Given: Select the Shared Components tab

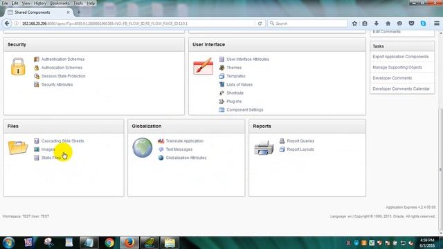Looking at the screenshot, I should point(39,12).
